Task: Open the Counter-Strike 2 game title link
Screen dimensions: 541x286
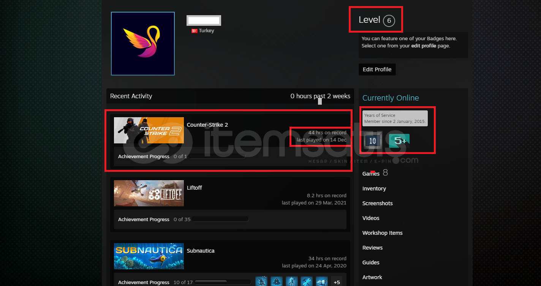Action: pos(207,125)
